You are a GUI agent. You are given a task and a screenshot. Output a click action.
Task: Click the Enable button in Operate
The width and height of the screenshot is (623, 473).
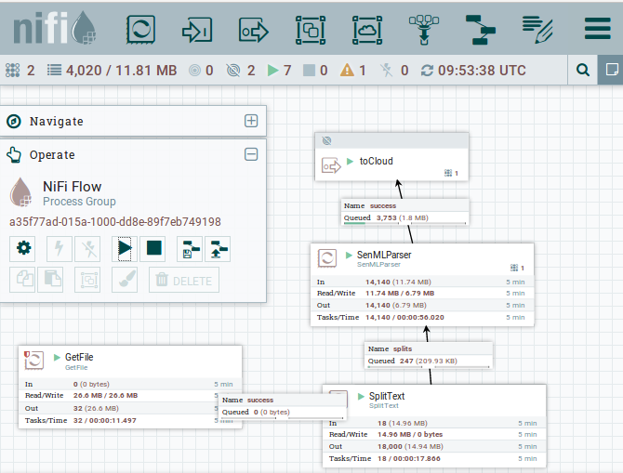tap(60, 249)
